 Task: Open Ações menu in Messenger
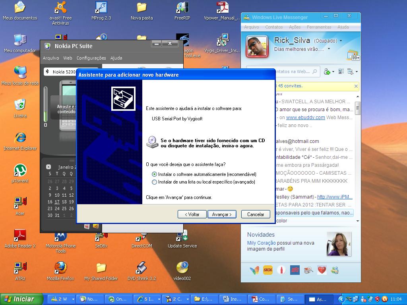(295, 27)
